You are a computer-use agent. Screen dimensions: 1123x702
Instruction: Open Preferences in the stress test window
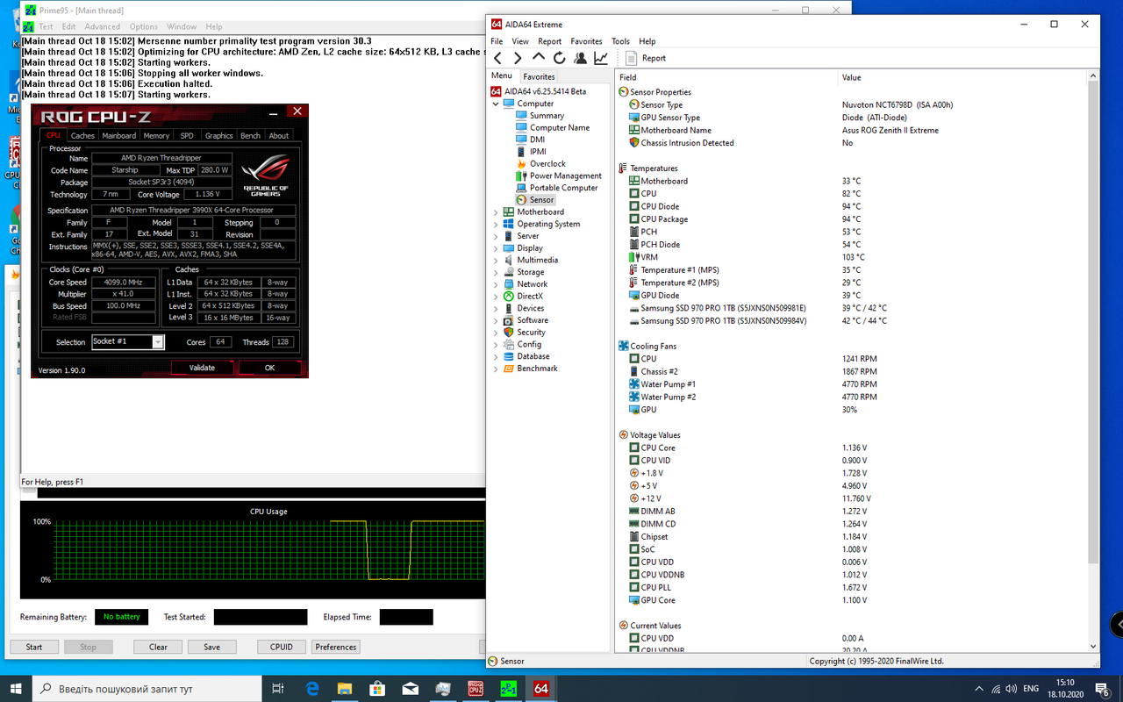pyautogui.click(x=336, y=647)
